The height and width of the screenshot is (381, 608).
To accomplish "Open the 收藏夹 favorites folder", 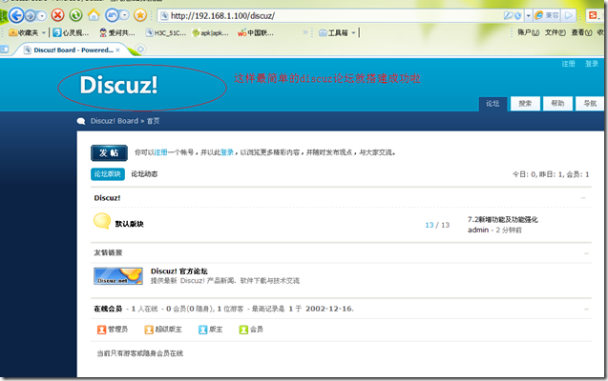I will click(23, 33).
